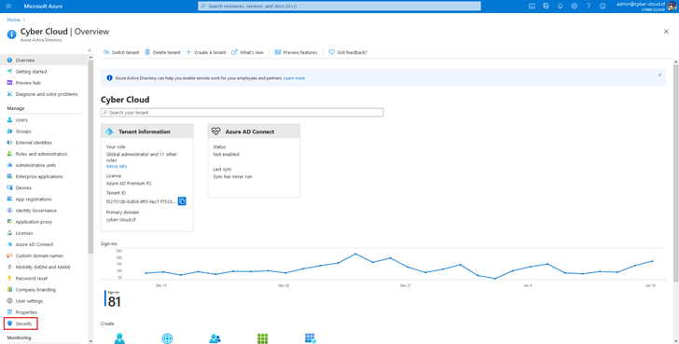Click the green enterprise application grid icon

tap(262, 338)
